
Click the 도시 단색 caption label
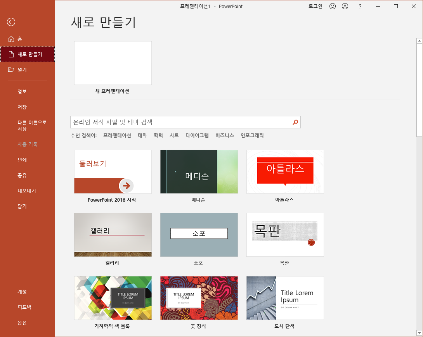pyautogui.click(x=284, y=327)
